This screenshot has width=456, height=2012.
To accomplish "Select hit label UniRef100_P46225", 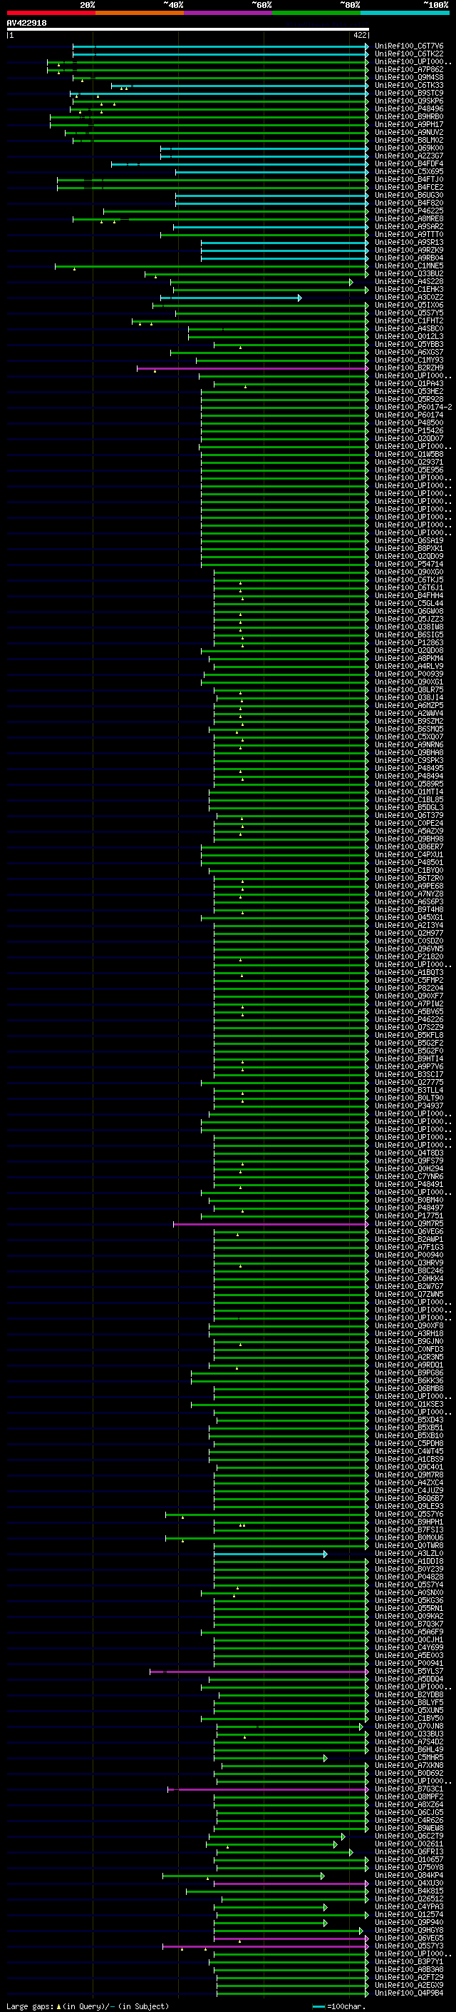I will tap(409, 211).
